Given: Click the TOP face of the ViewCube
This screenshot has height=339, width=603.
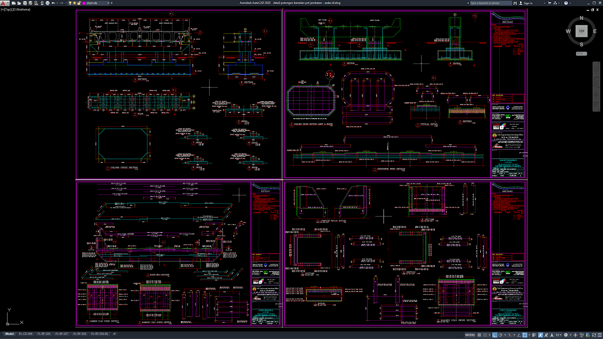Looking at the screenshot, I should 581,31.
